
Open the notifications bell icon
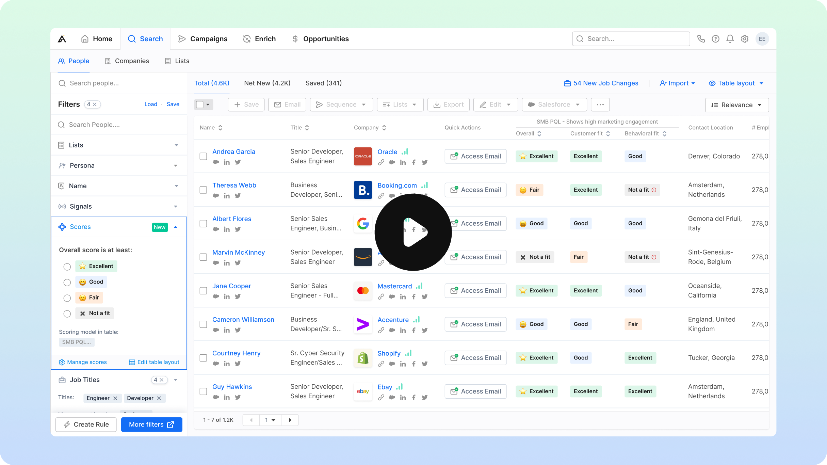click(x=730, y=39)
